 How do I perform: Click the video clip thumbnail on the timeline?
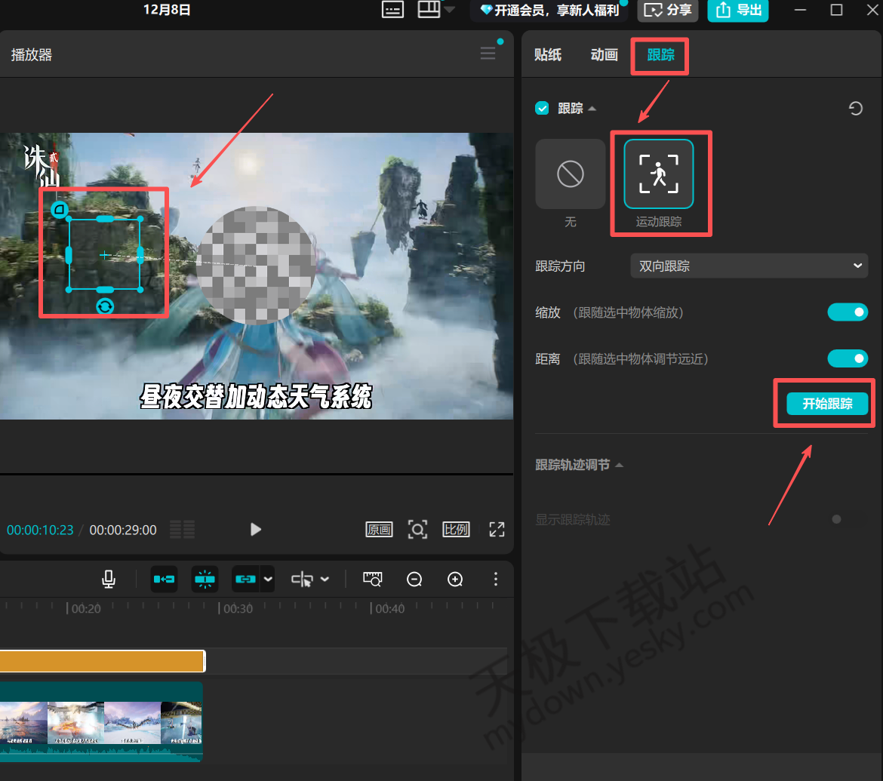point(102,721)
